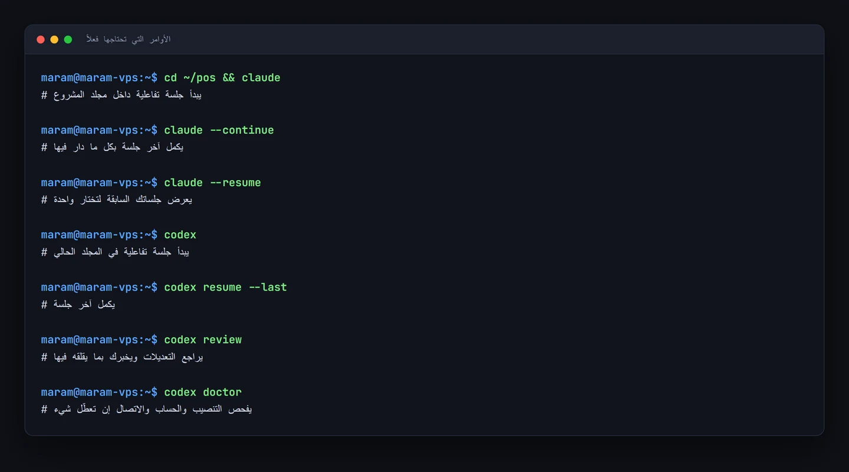Minimize the terminal using the yellow button

54,39
